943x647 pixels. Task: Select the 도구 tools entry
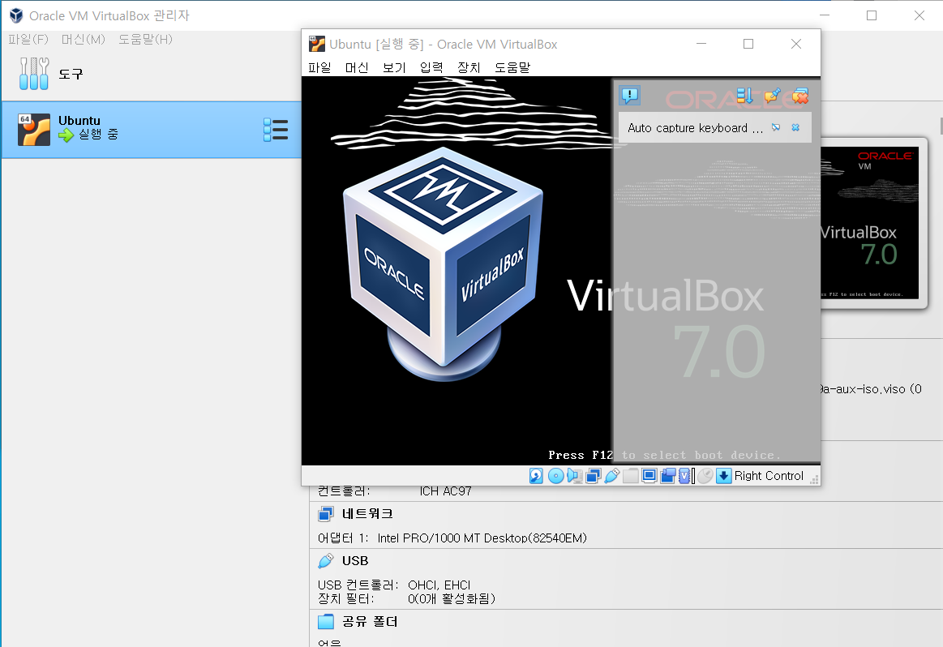coord(151,73)
